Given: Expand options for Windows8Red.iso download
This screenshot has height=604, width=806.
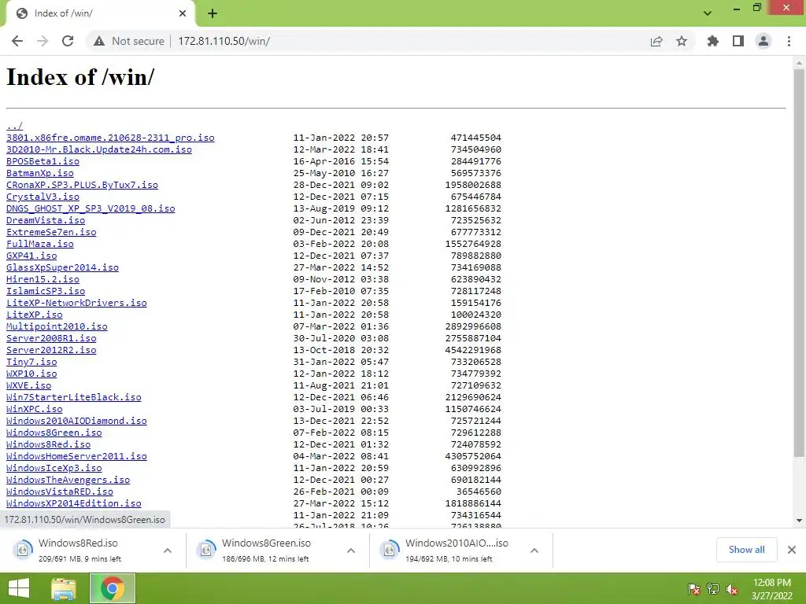Looking at the screenshot, I should 168,551.
